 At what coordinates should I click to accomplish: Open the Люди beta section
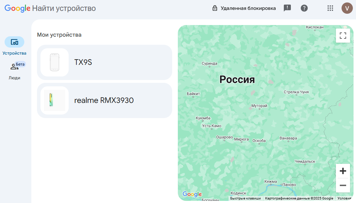pos(14,71)
